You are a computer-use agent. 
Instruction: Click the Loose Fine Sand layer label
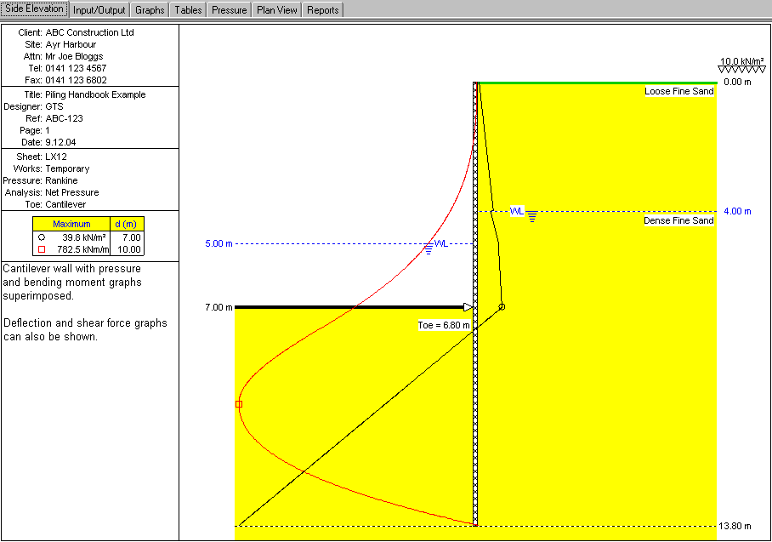(x=678, y=91)
